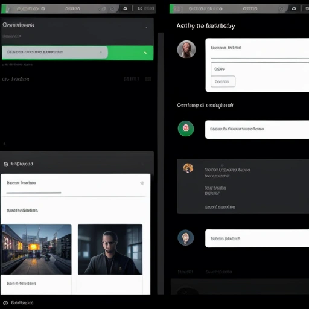Click the vertical scrollbar between the two panes
The width and height of the screenshot is (309, 309).
pos(161,164)
